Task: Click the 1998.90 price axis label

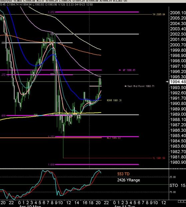Action: pyautogui.click(x=178, y=55)
